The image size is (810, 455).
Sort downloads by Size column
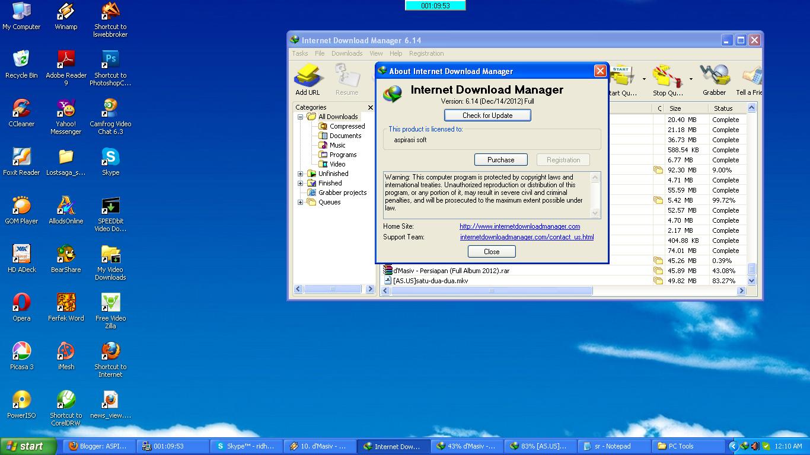(685, 108)
